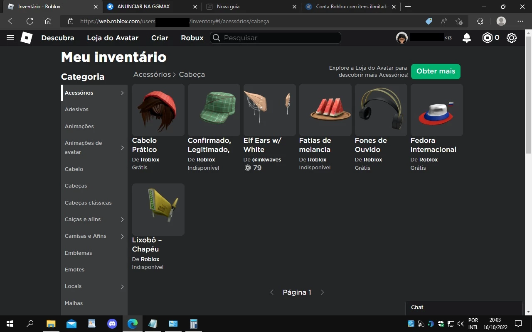The width and height of the screenshot is (532, 332).
Task: Open Fatias de melancia thumbnail
Action: [x=325, y=110]
